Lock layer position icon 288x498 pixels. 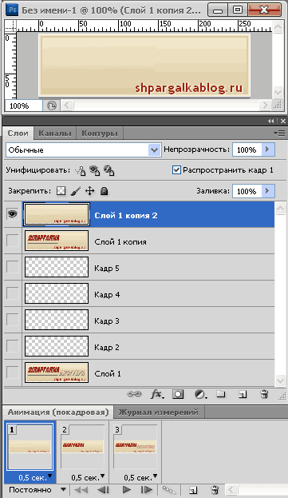90,191
